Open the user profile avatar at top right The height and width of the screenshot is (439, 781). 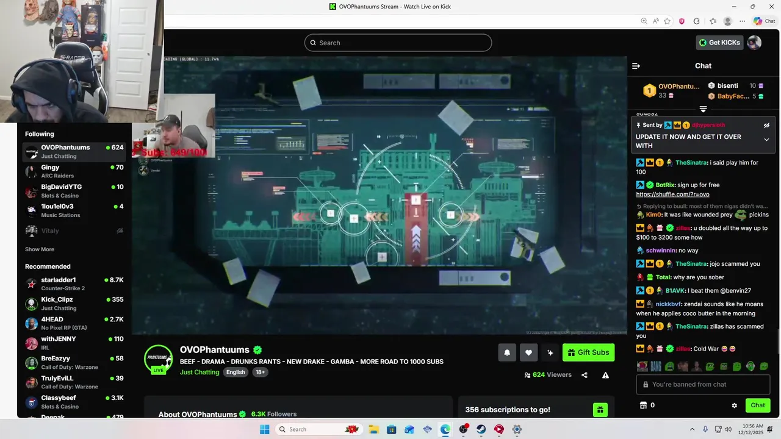[x=754, y=43]
